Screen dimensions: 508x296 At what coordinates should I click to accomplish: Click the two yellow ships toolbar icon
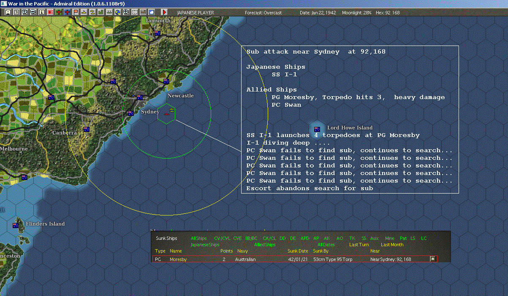click(x=92, y=12)
